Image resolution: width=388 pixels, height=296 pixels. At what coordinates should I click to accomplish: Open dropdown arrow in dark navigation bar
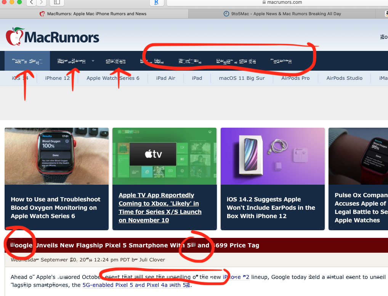pyautogui.click(x=93, y=61)
